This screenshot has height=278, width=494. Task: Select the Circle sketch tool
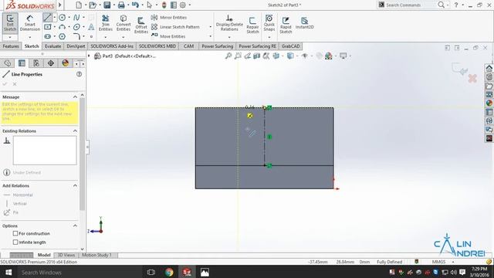[x=62, y=17]
